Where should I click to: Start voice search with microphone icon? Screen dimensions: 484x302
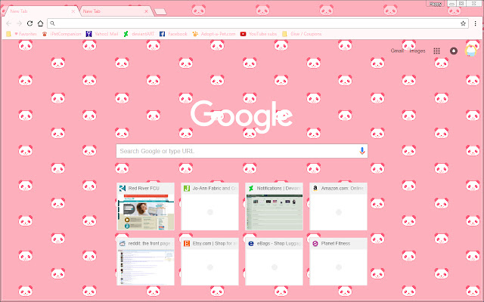(x=362, y=151)
